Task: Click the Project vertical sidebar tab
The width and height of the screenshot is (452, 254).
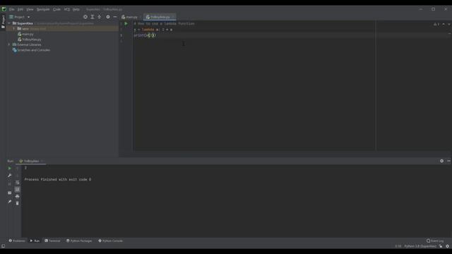Action: 3,22
